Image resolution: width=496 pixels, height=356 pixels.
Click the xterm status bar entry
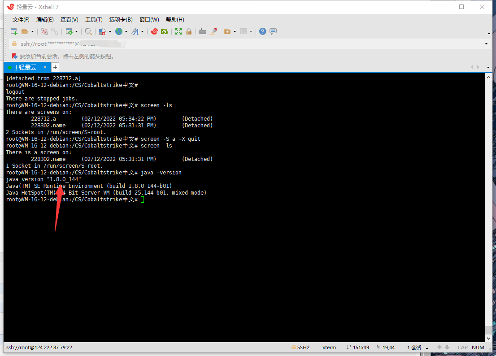pyautogui.click(x=329, y=347)
